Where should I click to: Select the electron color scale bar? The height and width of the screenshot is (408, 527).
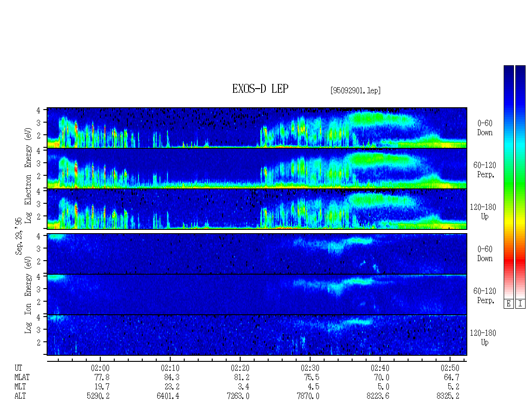(508, 182)
